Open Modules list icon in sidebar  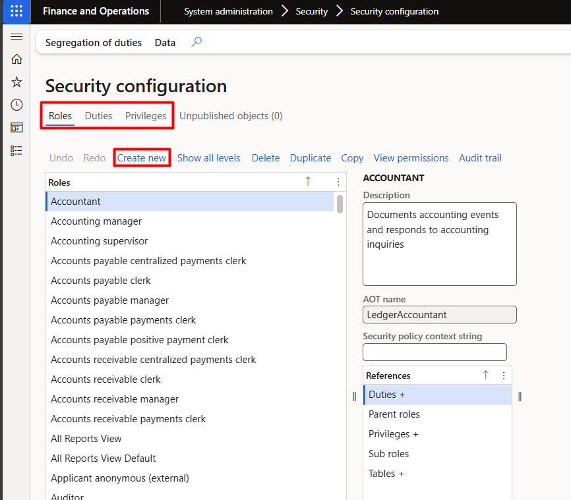[x=16, y=151]
